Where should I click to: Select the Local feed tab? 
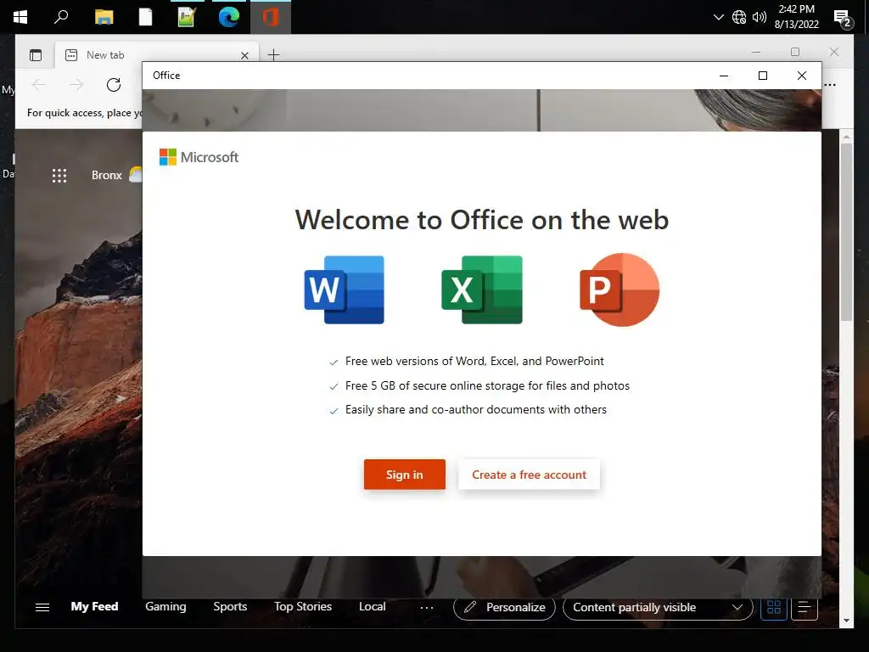372,606
